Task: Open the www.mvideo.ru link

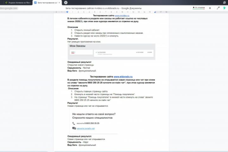Action: point(122,16)
